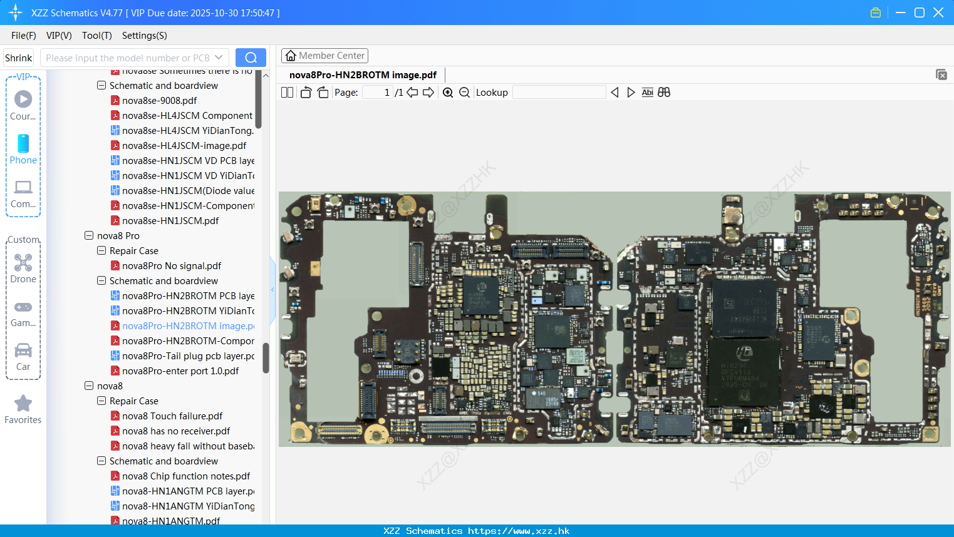Open the File(F) menu
Viewport: 954px width, 537px height.
tap(24, 36)
